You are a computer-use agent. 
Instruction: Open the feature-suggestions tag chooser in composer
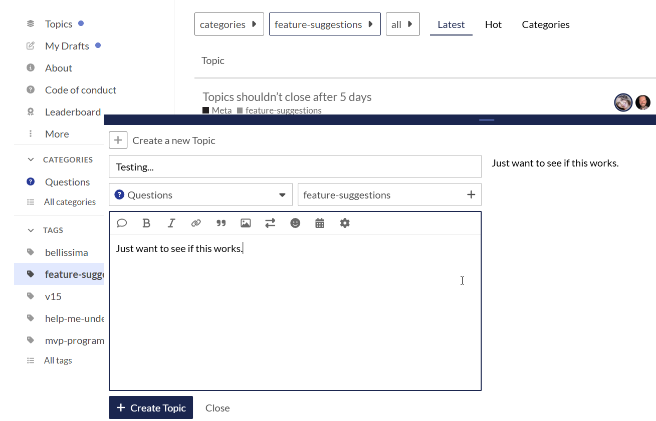pos(389,194)
